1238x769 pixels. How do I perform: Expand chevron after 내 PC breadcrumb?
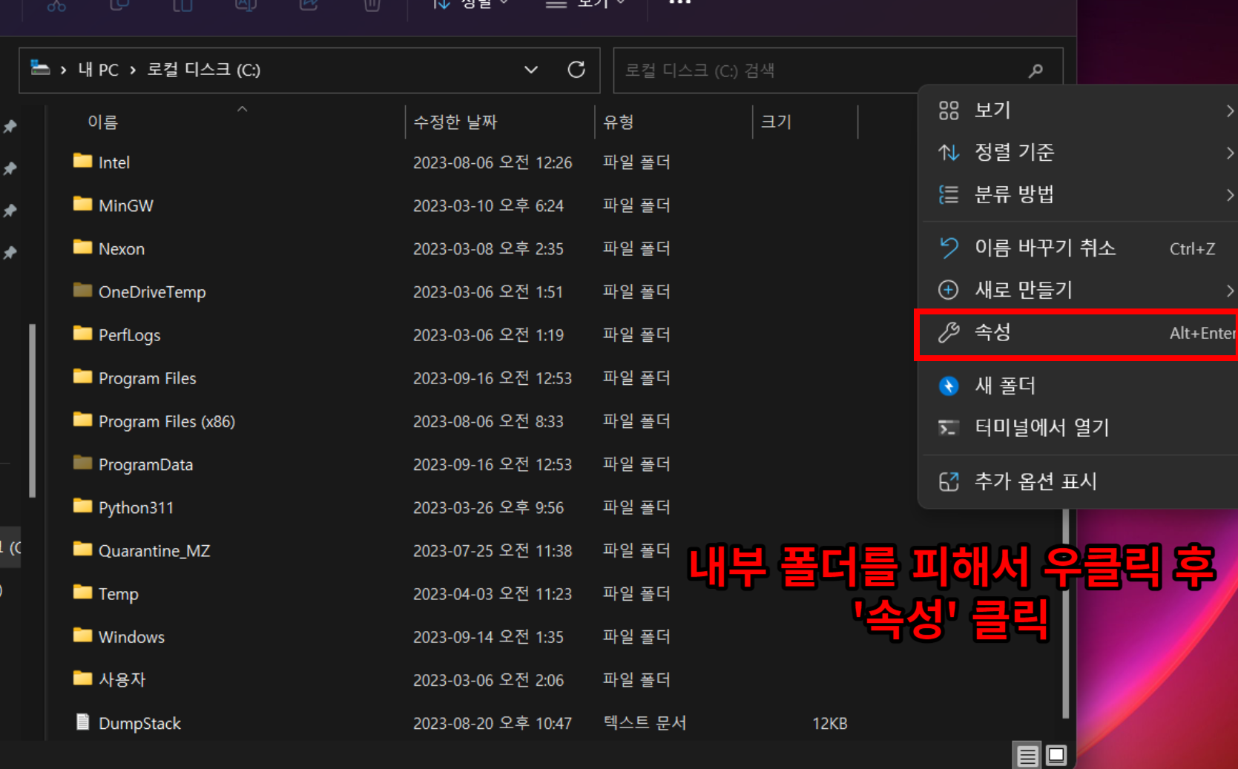click(x=133, y=70)
